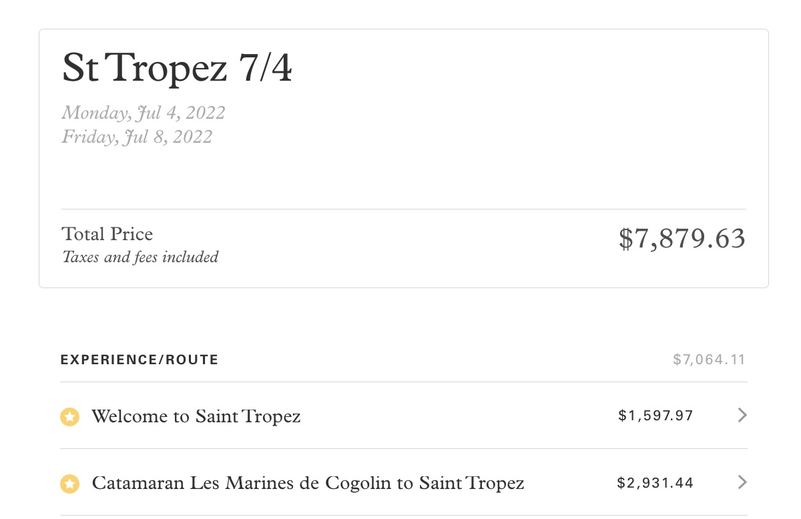
Task: Click the divider between Welcome and Catamaran rows
Action: [403, 448]
